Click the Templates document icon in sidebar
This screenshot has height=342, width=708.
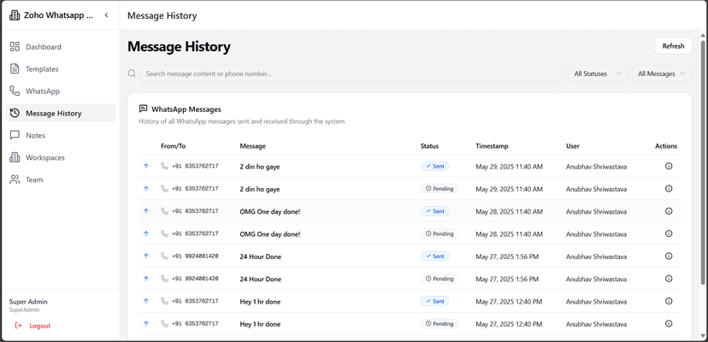tap(15, 68)
